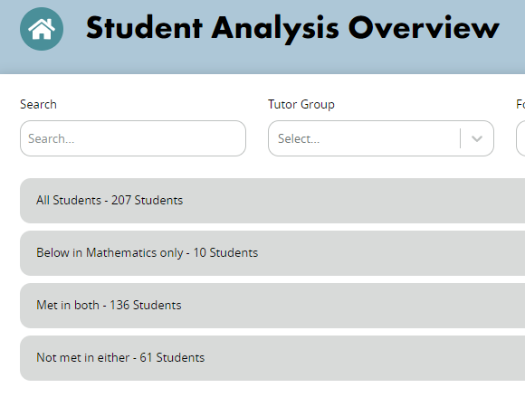Select the "207 Students" text
Viewport: 525px width, 397px height.
[x=147, y=201]
